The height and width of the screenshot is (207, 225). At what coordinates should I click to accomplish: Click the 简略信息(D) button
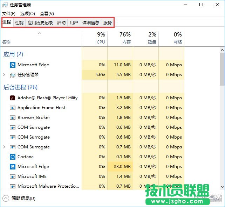pyautogui.click(x=19, y=198)
